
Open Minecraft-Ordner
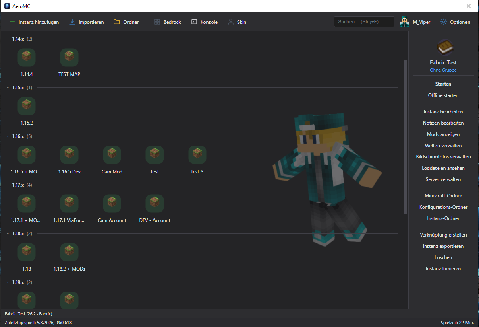443,196
